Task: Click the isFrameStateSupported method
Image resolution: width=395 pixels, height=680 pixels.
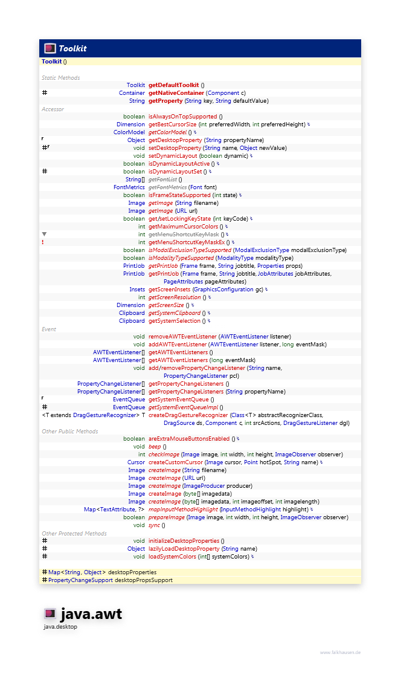Action: (179, 195)
